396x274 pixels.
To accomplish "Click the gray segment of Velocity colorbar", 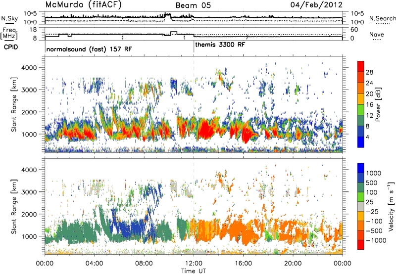I will [x=361, y=206].
